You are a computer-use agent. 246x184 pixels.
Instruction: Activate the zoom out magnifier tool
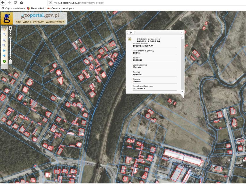4,40
